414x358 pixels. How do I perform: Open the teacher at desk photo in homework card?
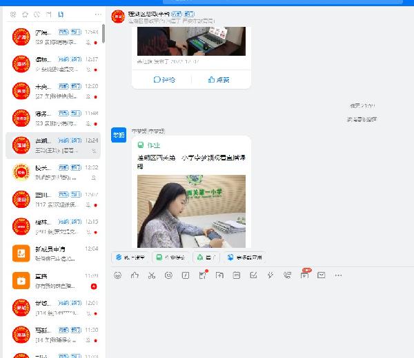191,211
